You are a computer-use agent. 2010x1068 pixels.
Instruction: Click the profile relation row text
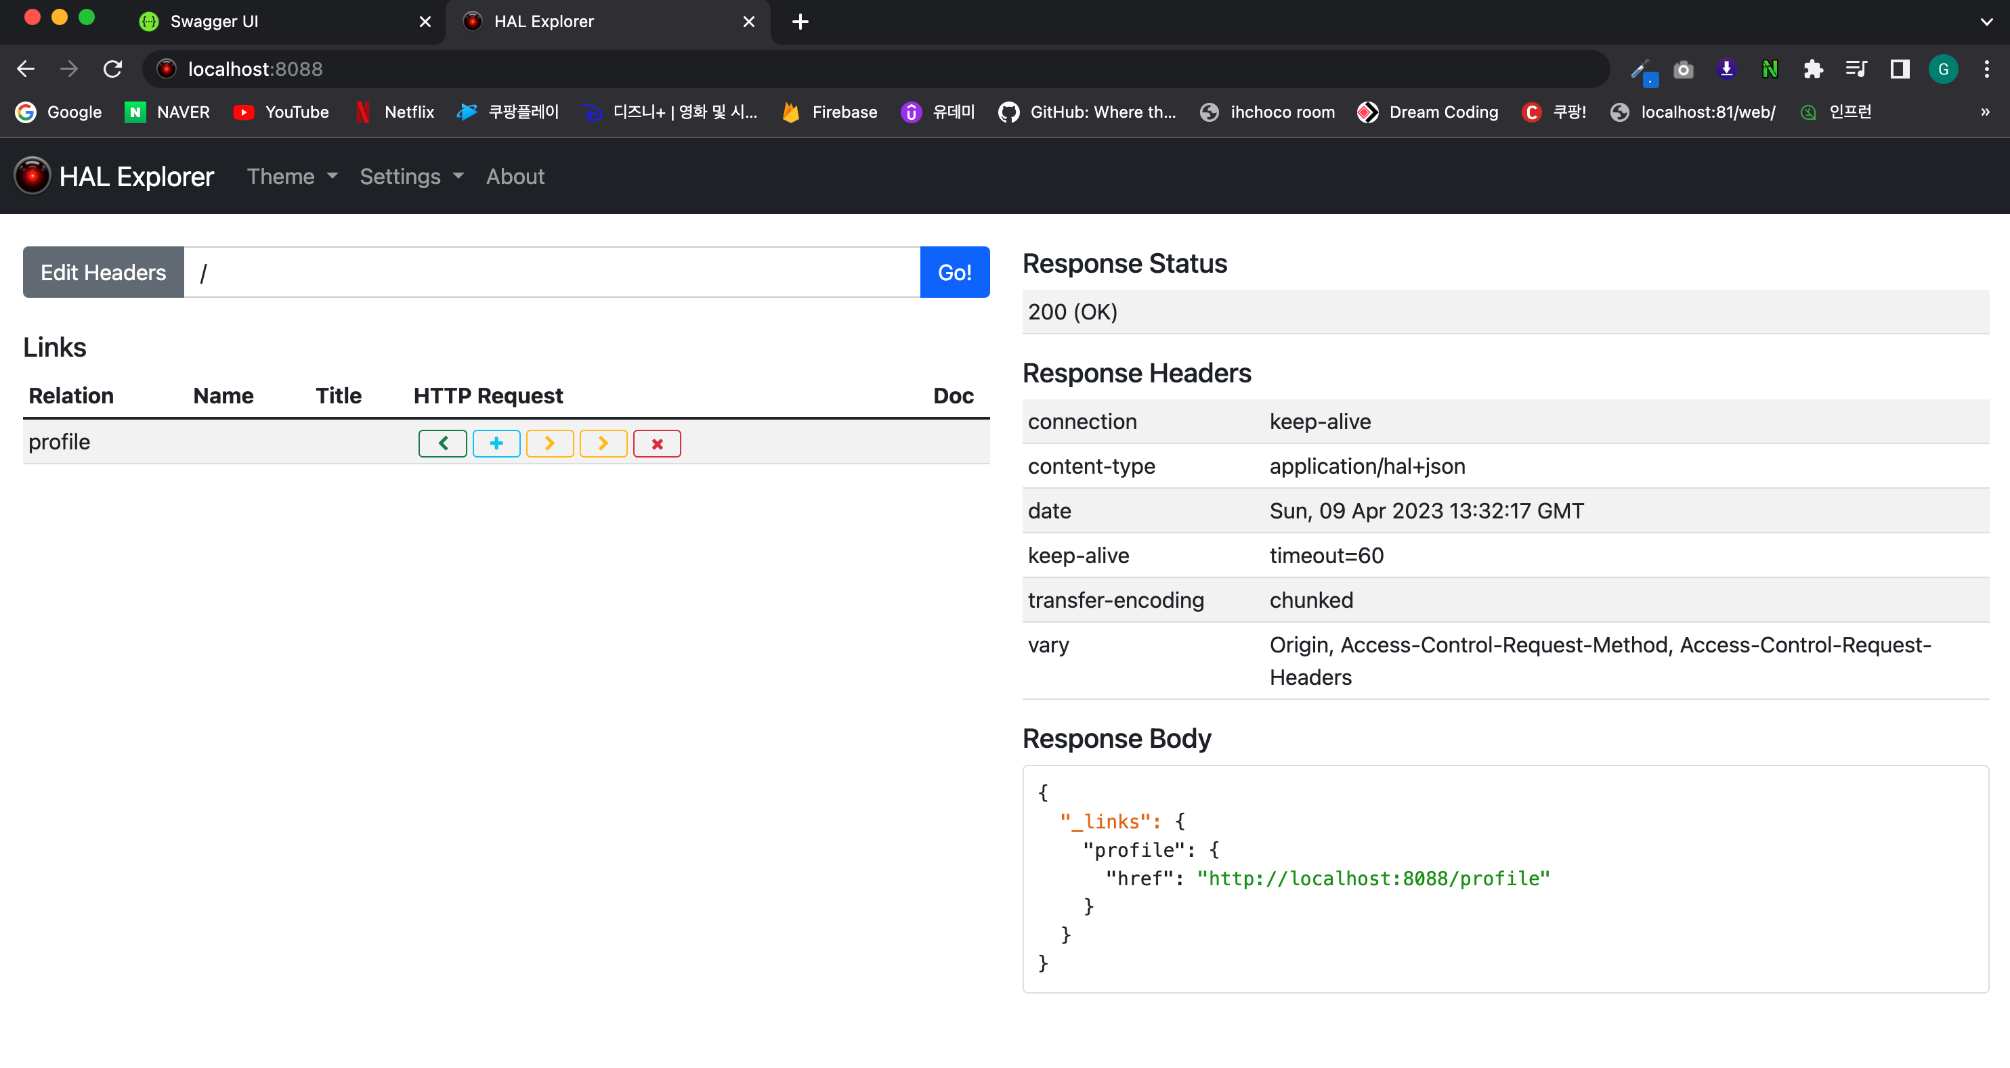[60, 442]
